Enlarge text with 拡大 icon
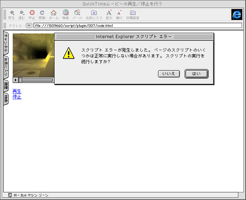This screenshot has width=246, height=200. point(109,15)
